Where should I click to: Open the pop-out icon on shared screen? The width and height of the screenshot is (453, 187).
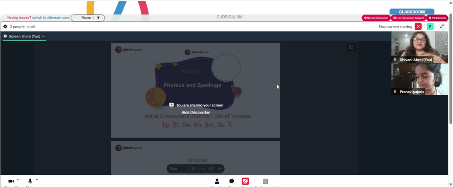(351, 47)
